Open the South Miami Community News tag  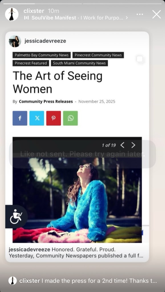pyautogui.click(x=80, y=63)
